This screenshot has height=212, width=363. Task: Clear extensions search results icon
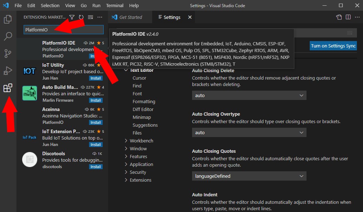click(90, 17)
